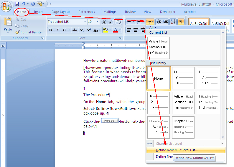
Task: Click the More >> button in document
Action: point(110,121)
